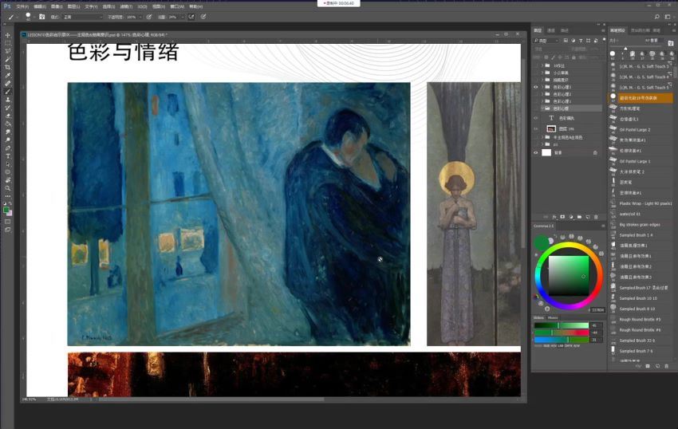Show the 色彩心理2 group layer
Image resolution: width=678 pixels, height=429 pixels.
pyautogui.click(x=536, y=94)
